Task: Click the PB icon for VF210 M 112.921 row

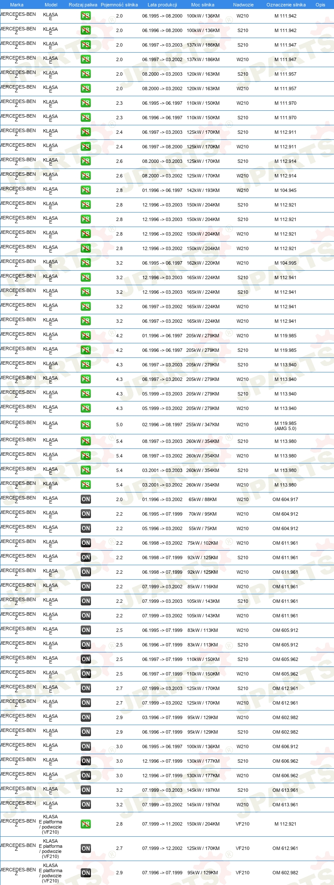Action: coord(86,824)
